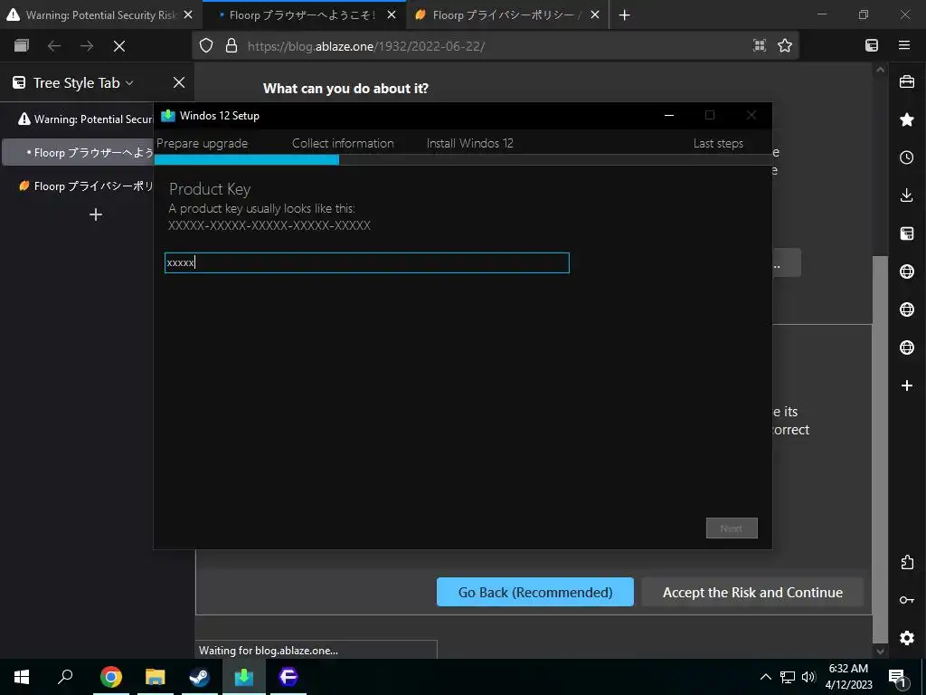Click the product key input field
Image resolution: width=926 pixels, height=695 pixels.
coord(367,263)
